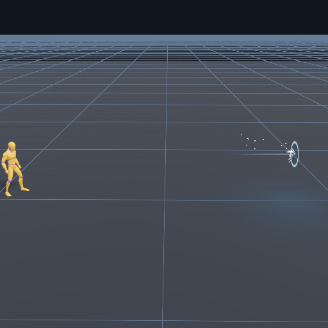Click the character's clenched fist
The width and height of the screenshot is (328, 328).
click(7, 171)
